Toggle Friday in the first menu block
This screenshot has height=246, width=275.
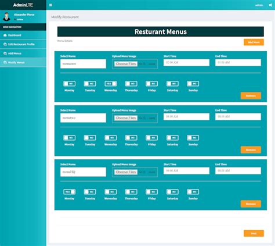point(152,84)
